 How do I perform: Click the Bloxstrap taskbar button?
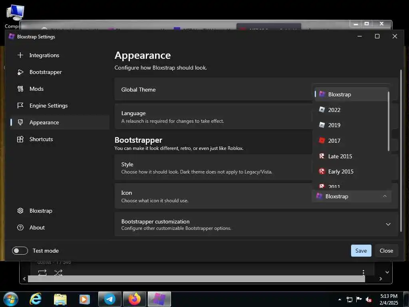[159, 299]
